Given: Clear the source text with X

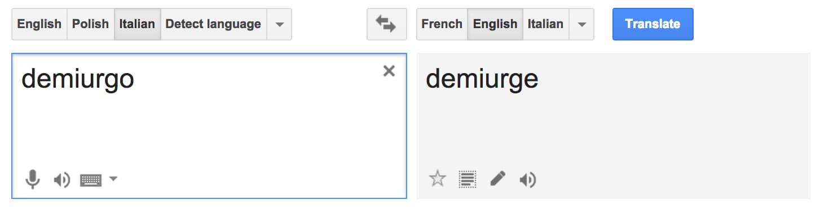Looking at the screenshot, I should coord(389,71).
